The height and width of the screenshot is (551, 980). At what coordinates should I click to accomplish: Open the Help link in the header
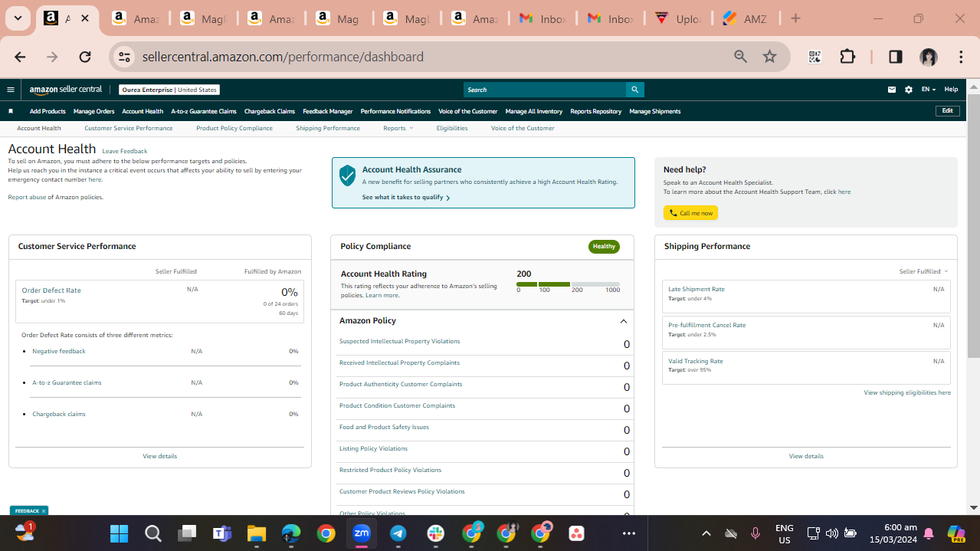click(951, 90)
